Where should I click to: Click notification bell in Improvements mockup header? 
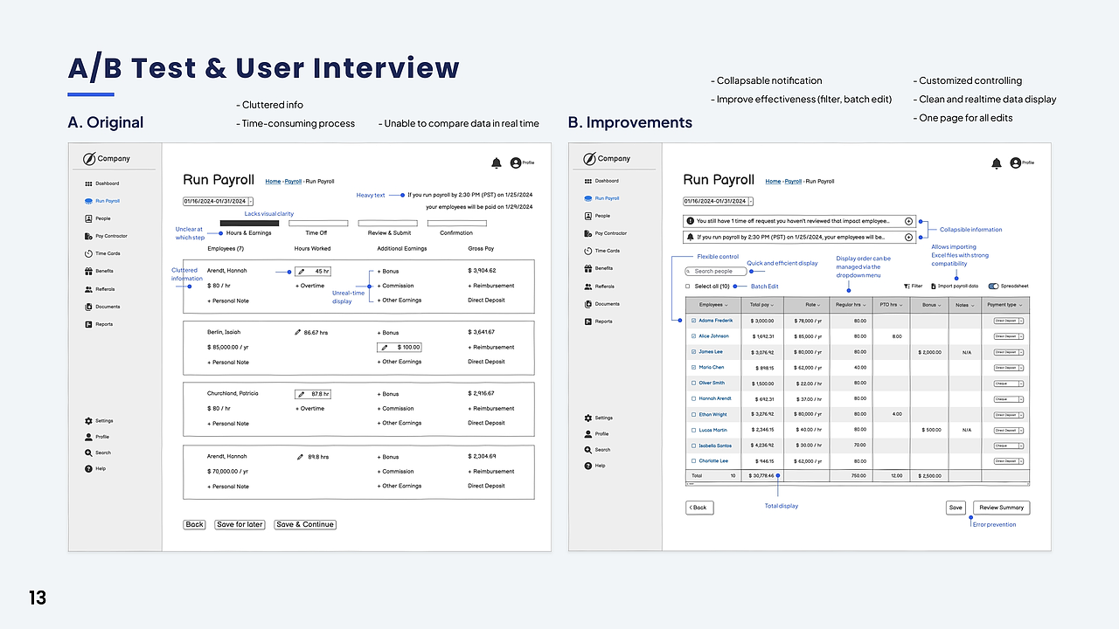(x=996, y=163)
